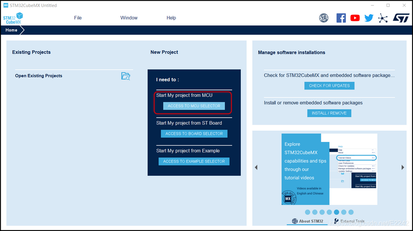This screenshot has height=231, width=413.
Task: Click the ST logo icon
Action: click(x=401, y=18)
